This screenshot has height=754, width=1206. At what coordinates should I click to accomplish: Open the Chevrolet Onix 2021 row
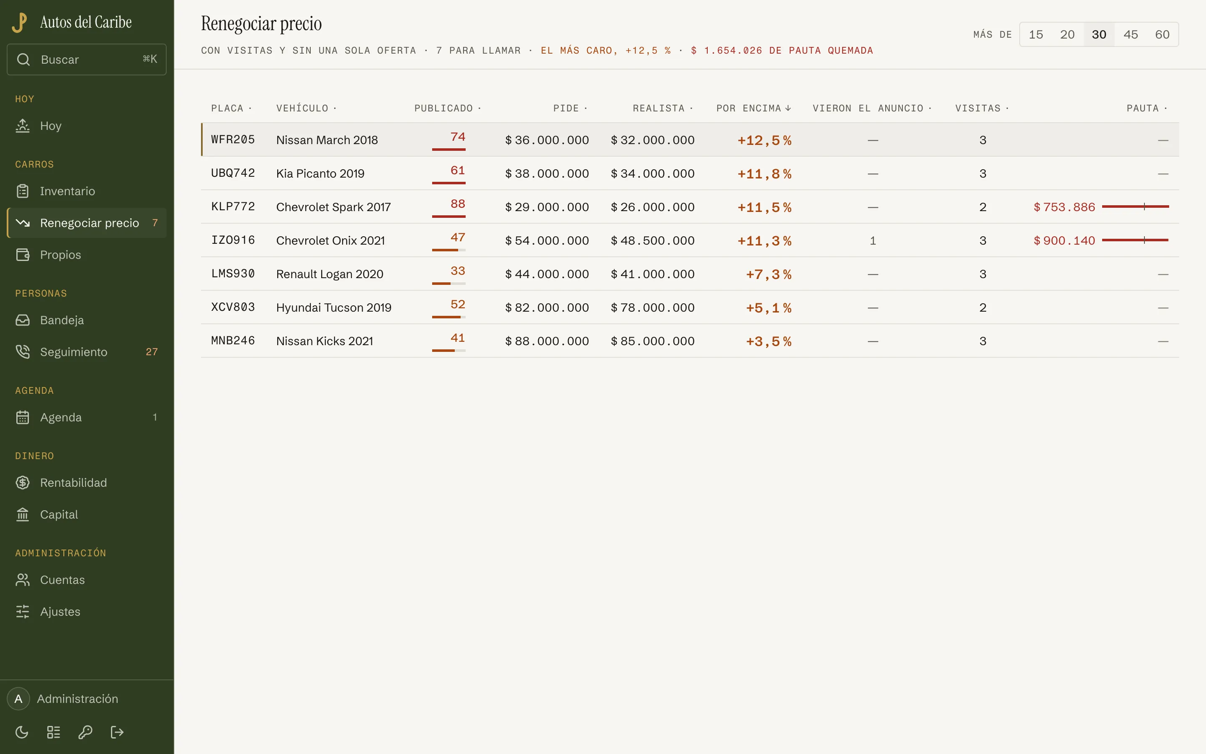pyautogui.click(x=690, y=240)
